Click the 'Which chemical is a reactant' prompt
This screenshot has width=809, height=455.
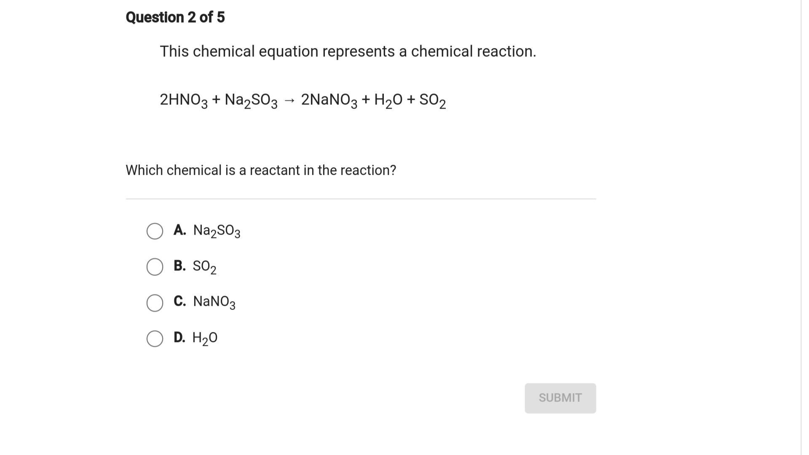(x=261, y=170)
